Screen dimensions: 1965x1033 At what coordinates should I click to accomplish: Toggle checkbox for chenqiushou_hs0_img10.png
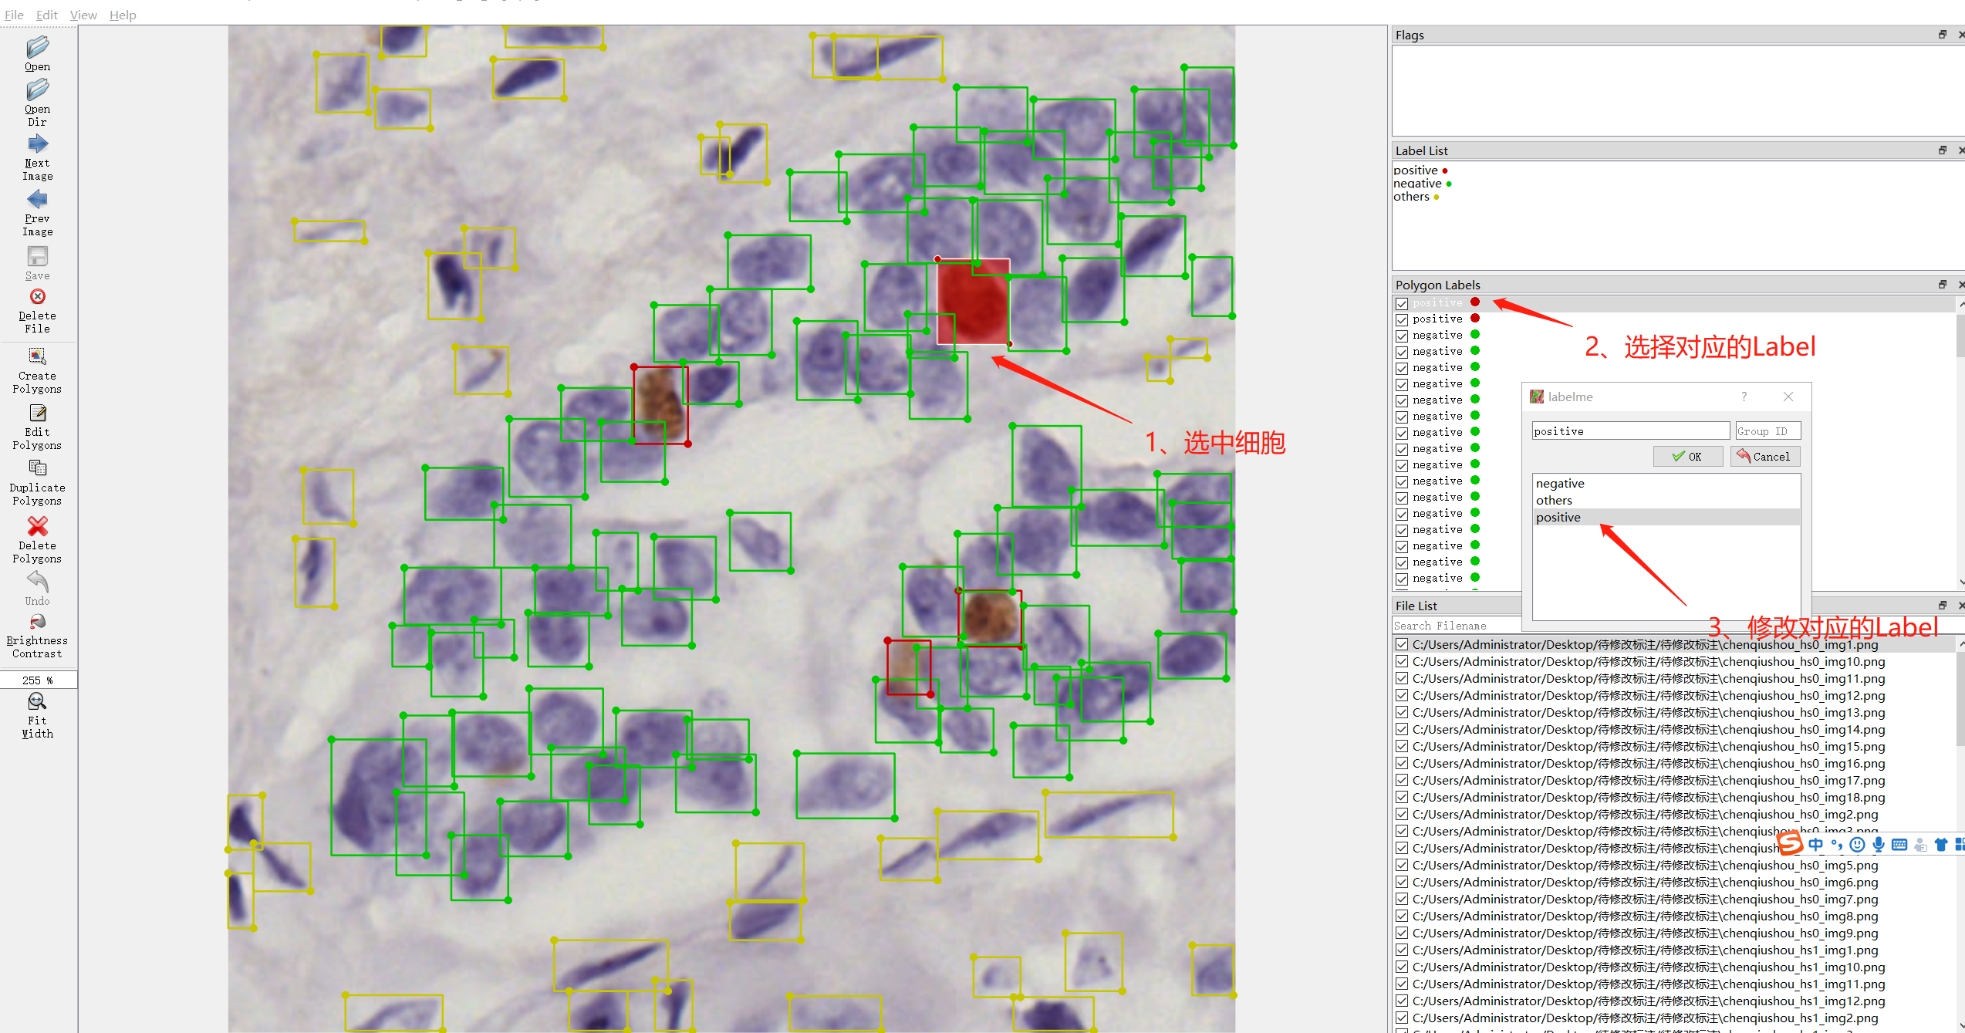tap(1402, 661)
